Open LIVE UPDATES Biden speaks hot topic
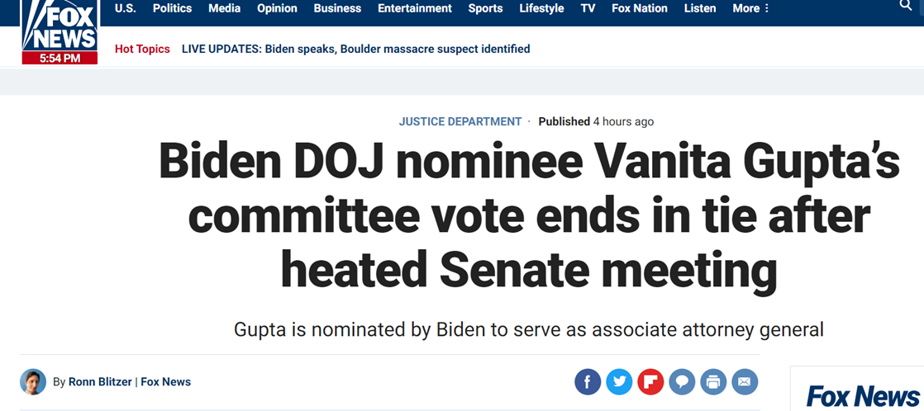Screen dimensions: 924x411 click(x=356, y=49)
